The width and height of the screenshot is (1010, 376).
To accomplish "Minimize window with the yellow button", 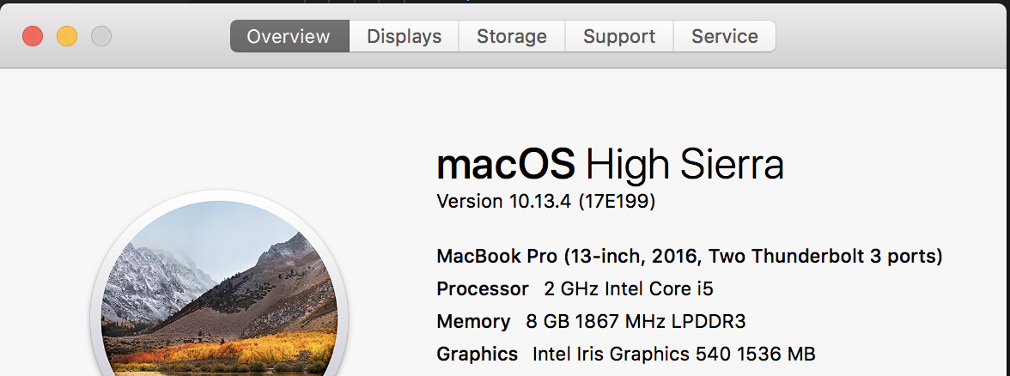I will [x=67, y=36].
